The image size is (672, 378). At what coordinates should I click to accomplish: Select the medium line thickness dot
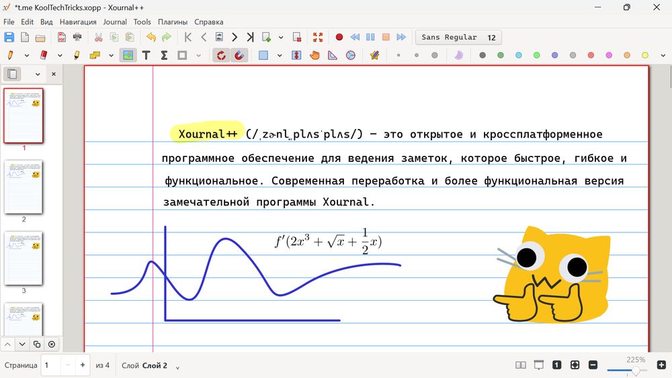click(417, 55)
